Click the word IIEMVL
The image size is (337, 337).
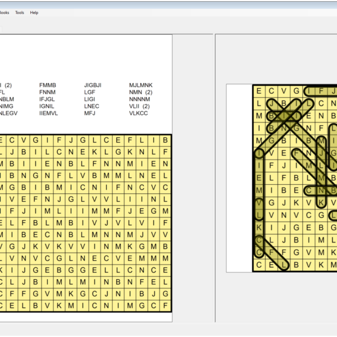coord(49,113)
